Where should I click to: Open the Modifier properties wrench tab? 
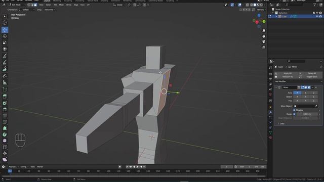[x=270, y=112]
